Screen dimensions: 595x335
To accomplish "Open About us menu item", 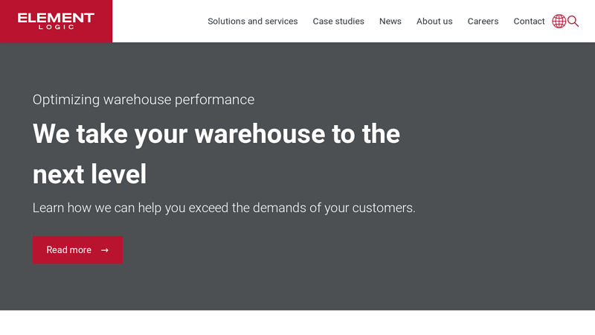I will click(434, 22).
